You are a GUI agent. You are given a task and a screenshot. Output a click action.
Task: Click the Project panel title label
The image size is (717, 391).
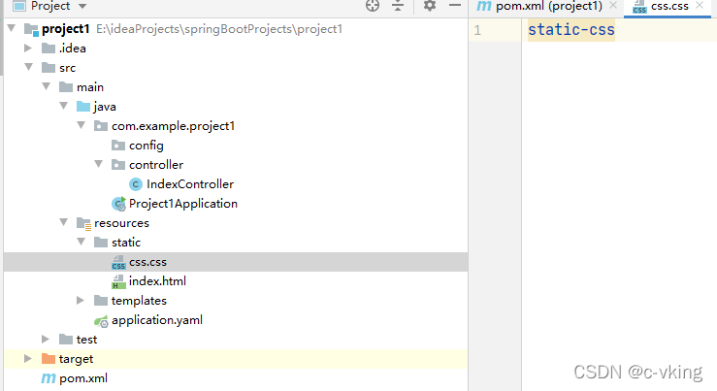point(50,6)
